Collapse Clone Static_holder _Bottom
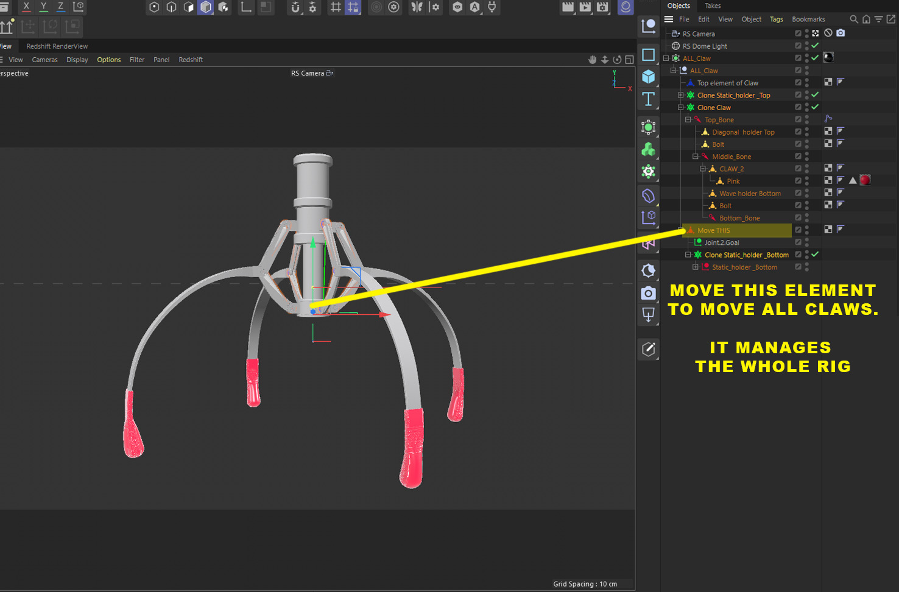This screenshot has width=899, height=592. (x=688, y=255)
